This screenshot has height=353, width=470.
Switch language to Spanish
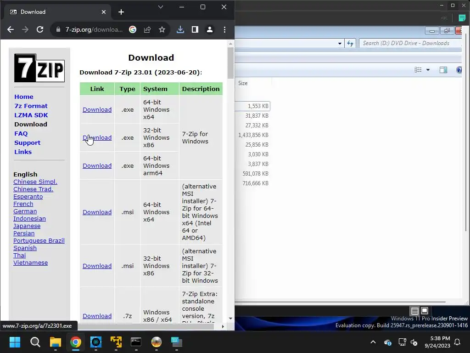(25, 248)
